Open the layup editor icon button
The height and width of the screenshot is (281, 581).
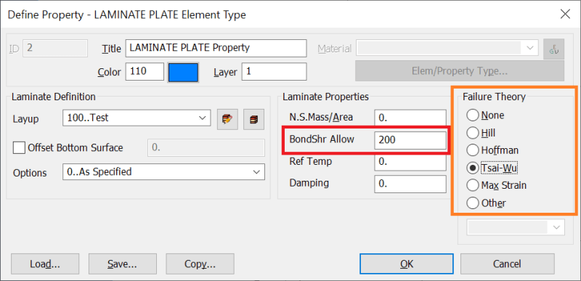[x=227, y=119]
